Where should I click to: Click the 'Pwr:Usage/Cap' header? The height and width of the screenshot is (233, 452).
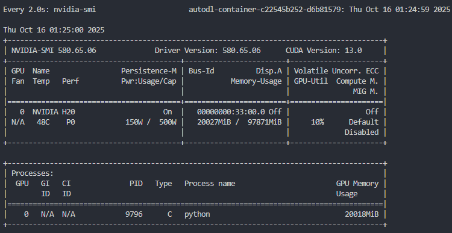point(149,81)
